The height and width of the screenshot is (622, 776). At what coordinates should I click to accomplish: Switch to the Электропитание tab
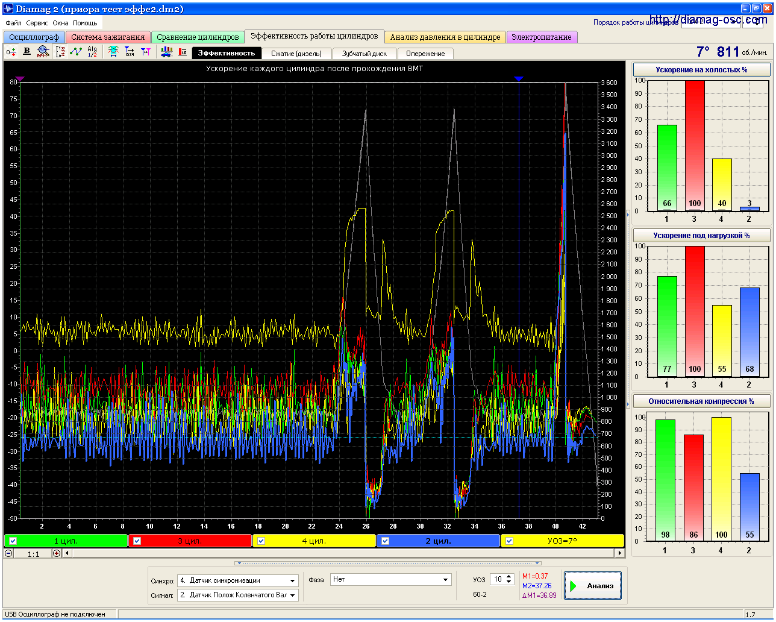(x=542, y=37)
